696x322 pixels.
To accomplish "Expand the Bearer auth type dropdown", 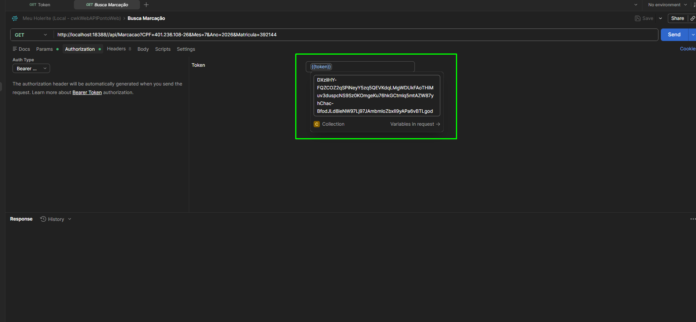I will (31, 69).
